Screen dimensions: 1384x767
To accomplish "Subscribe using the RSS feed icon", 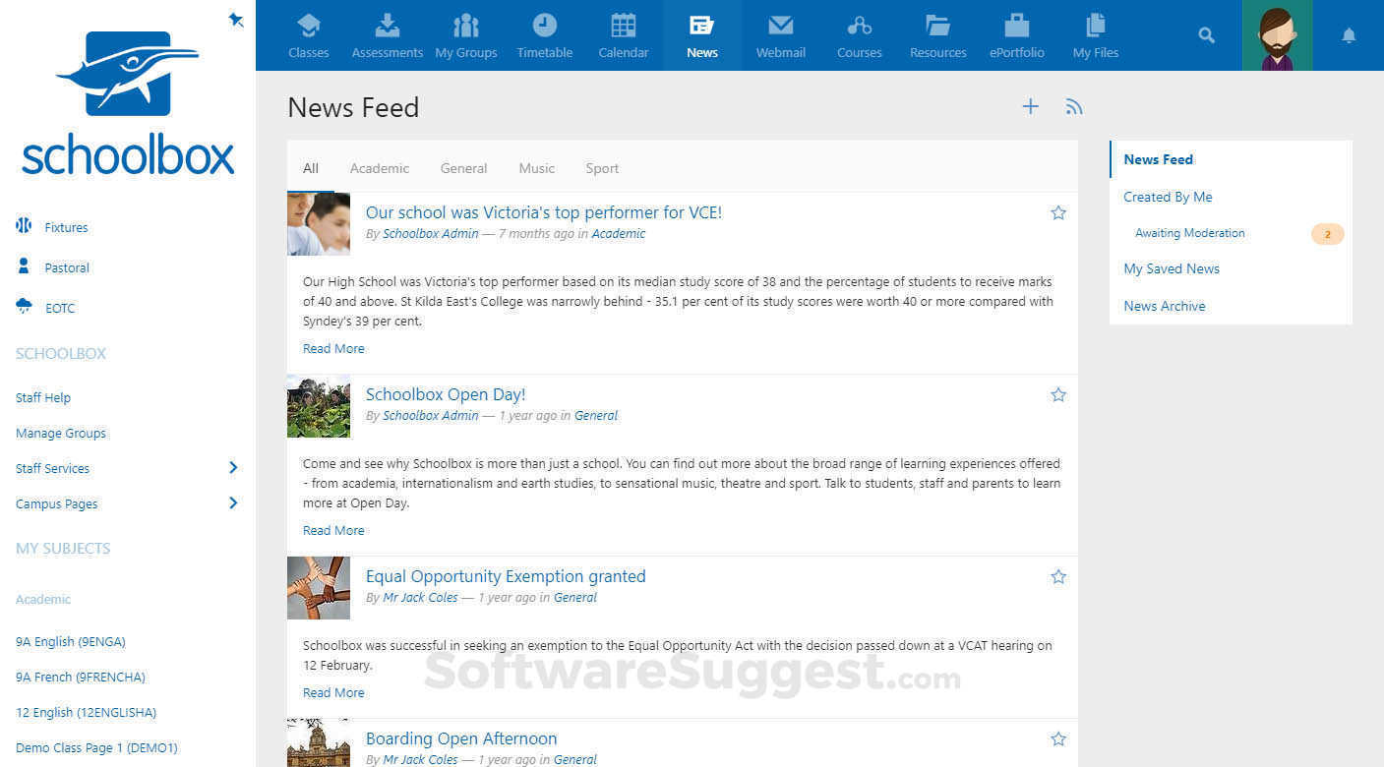I will pyautogui.click(x=1073, y=106).
